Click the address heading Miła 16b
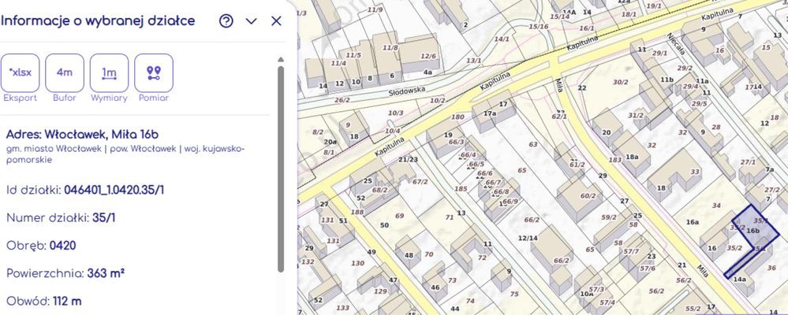 click(x=84, y=133)
